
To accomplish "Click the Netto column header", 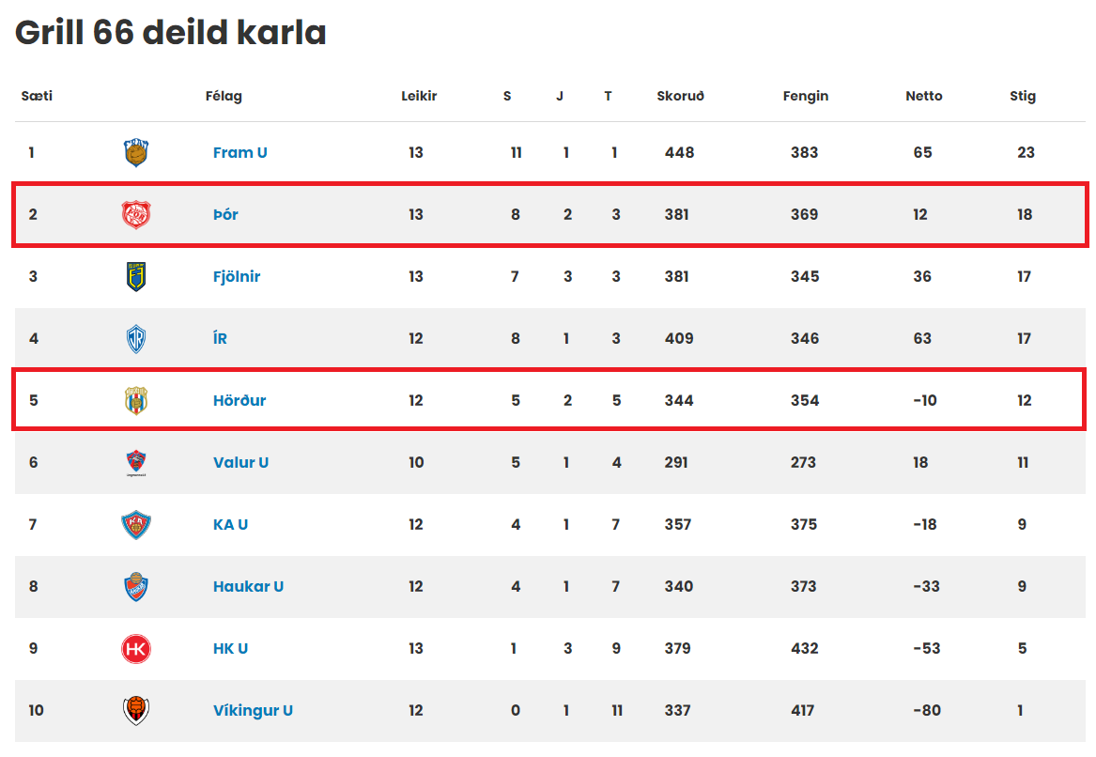I will point(924,96).
